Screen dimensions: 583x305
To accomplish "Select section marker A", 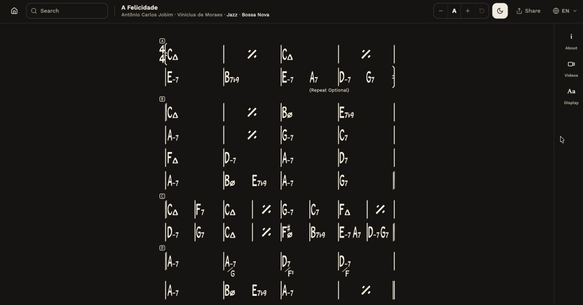I will (162, 41).
